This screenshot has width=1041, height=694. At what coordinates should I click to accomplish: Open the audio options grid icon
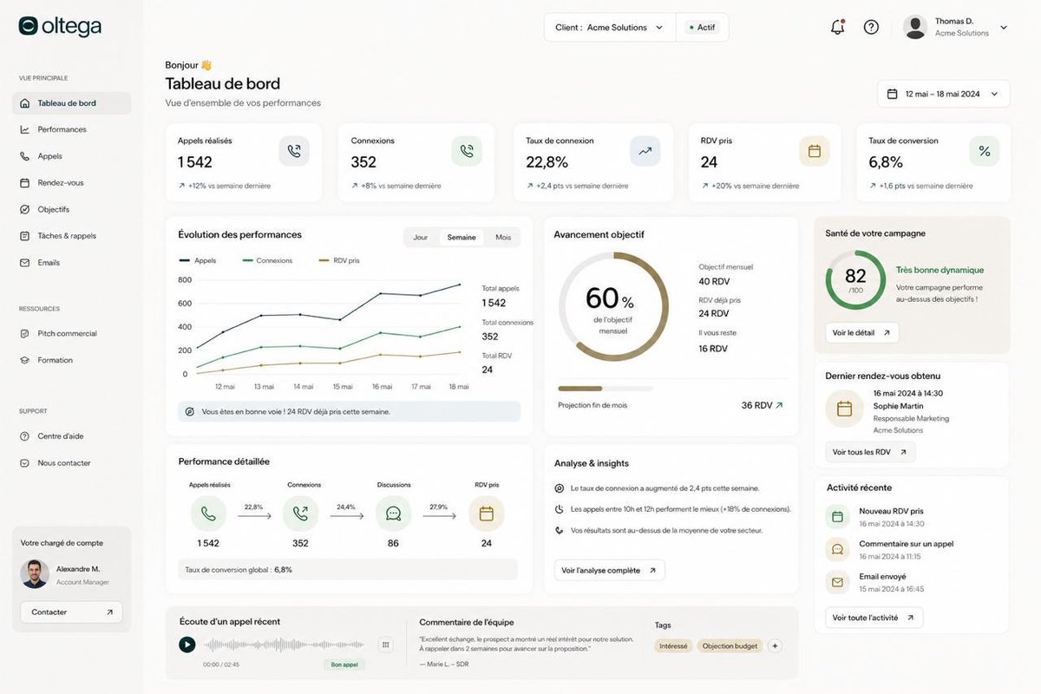(385, 645)
